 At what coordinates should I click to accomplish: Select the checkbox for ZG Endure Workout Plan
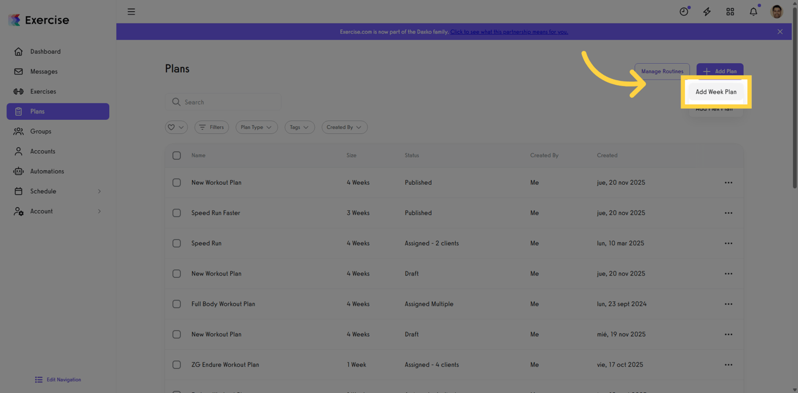[x=176, y=364]
